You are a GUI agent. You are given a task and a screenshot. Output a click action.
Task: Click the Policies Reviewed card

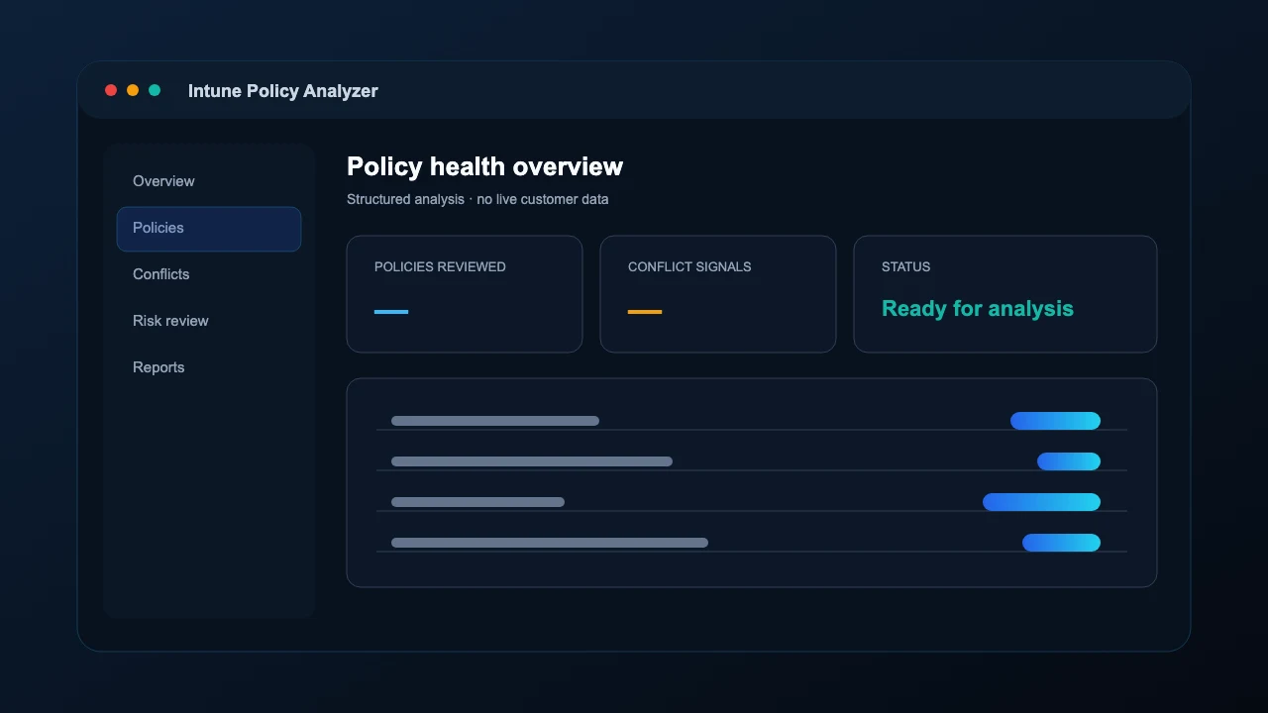click(x=465, y=294)
